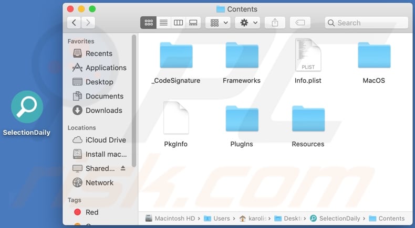Screen dimensions: 415x228
Task: Select the Shared... location
Action: pos(94,168)
